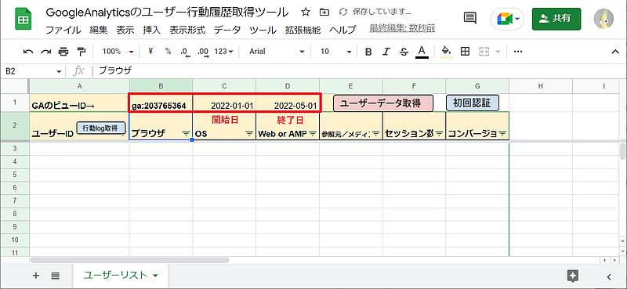Open the merge cells options arrow
This screenshot has width=627, height=289.
(x=498, y=52)
